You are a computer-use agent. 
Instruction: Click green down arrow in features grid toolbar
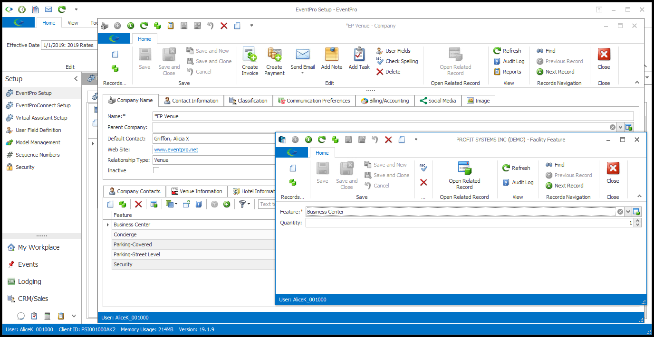pyautogui.click(x=227, y=204)
